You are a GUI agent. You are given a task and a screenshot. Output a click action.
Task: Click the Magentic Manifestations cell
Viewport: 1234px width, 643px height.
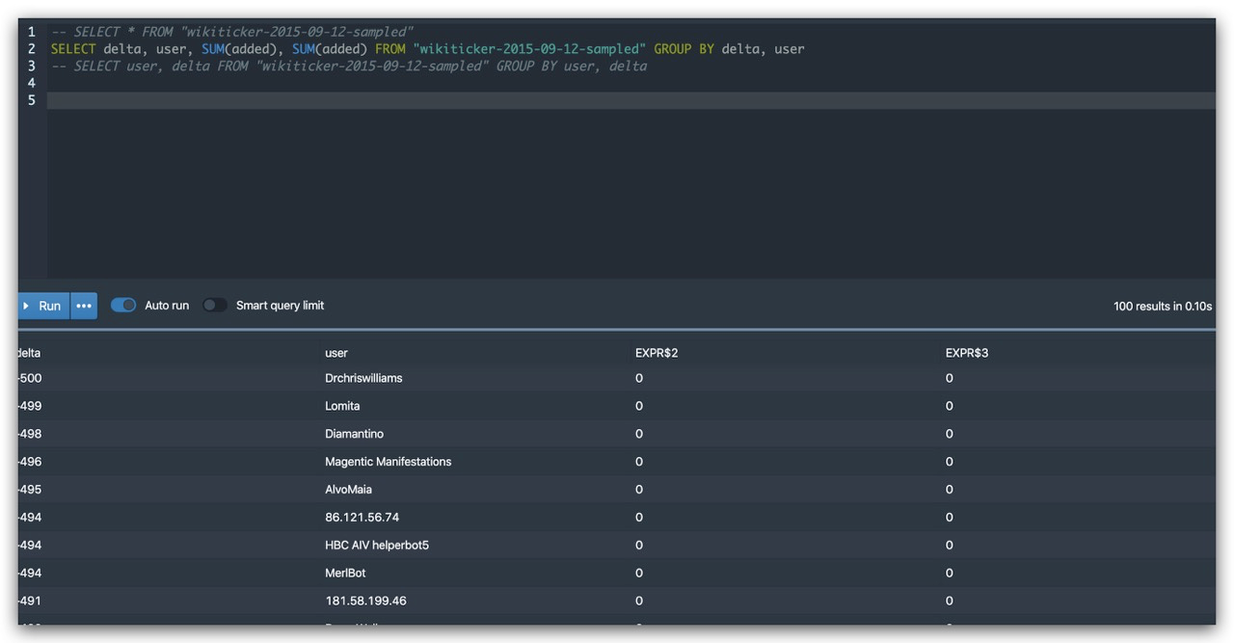389,462
